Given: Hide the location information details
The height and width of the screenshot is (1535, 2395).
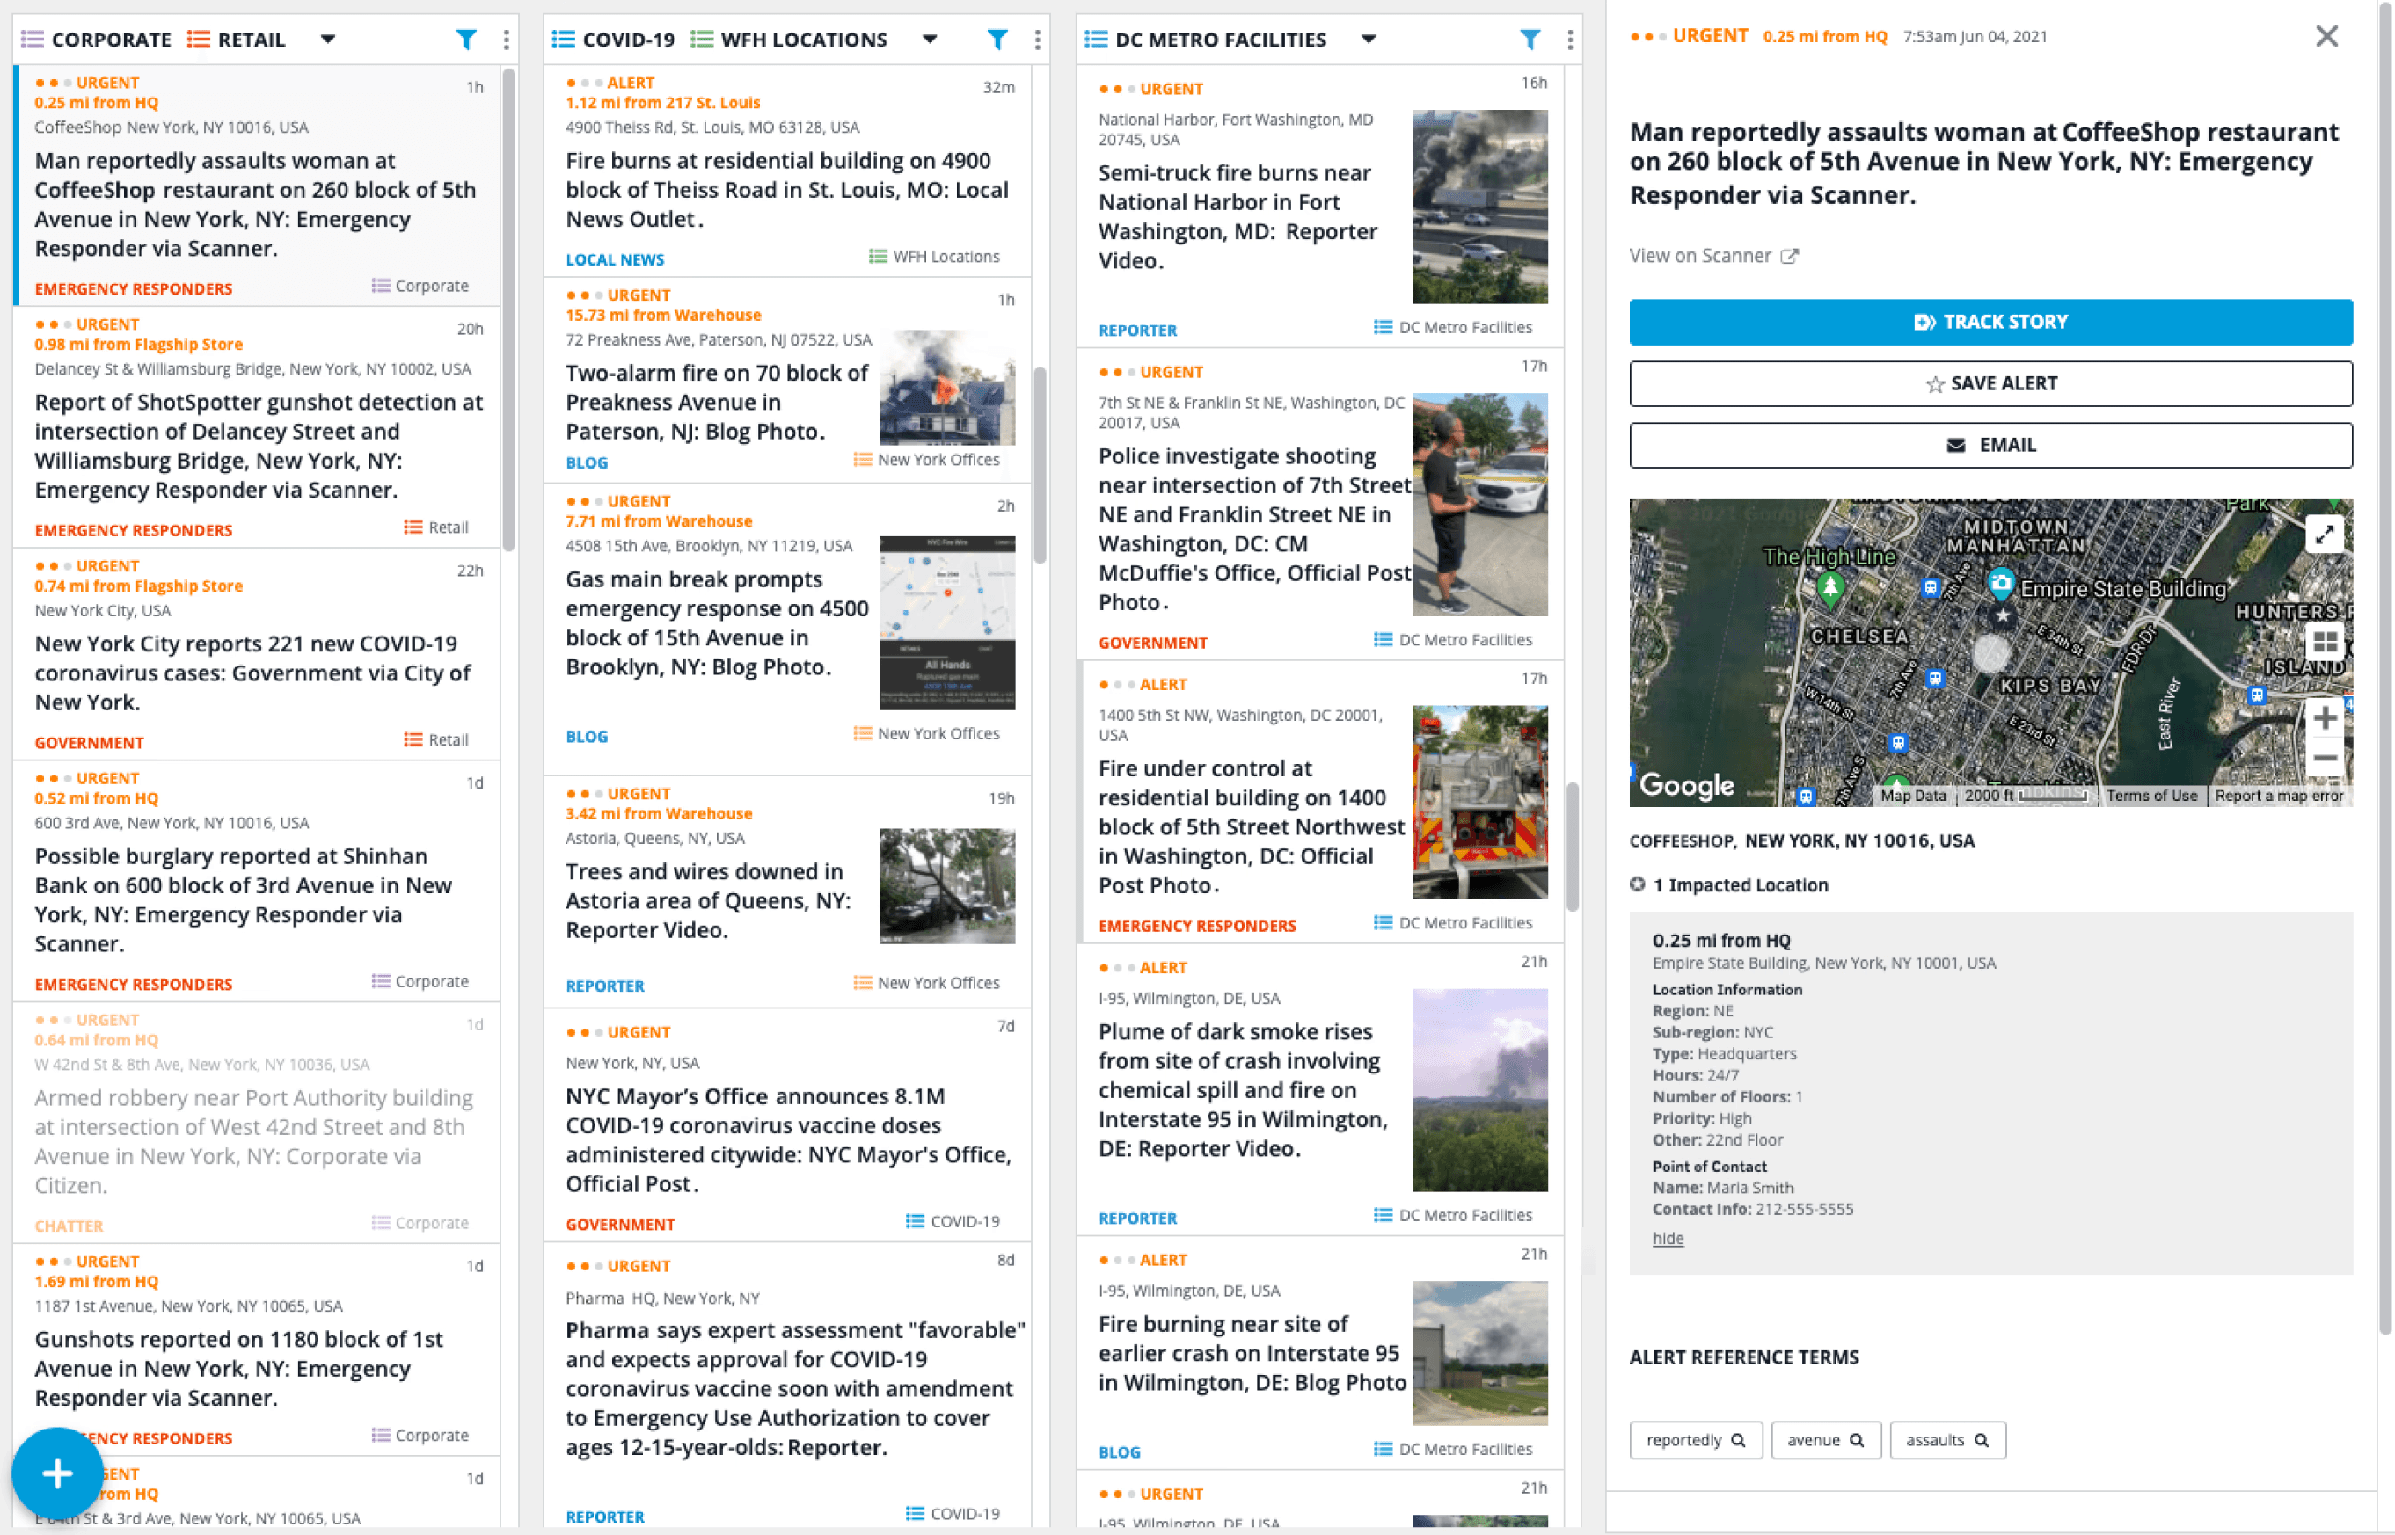Looking at the screenshot, I should [1667, 1238].
